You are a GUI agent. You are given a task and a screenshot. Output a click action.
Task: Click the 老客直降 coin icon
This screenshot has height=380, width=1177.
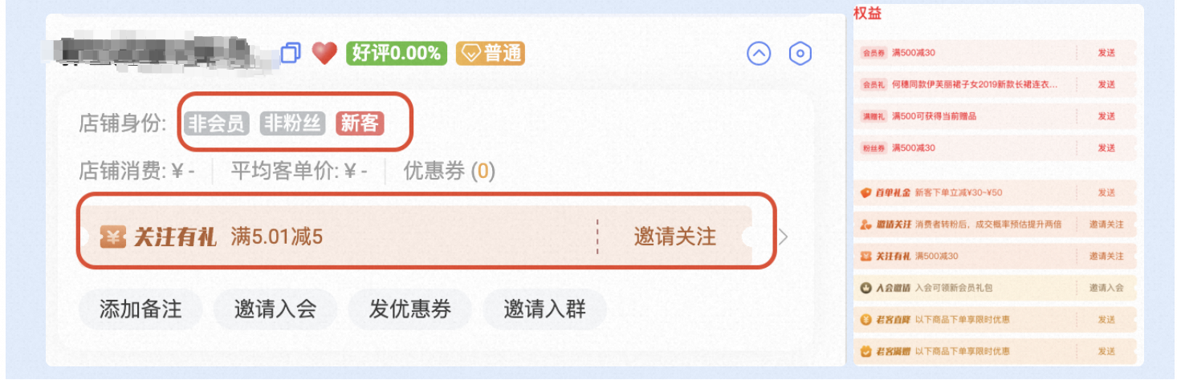pos(865,319)
